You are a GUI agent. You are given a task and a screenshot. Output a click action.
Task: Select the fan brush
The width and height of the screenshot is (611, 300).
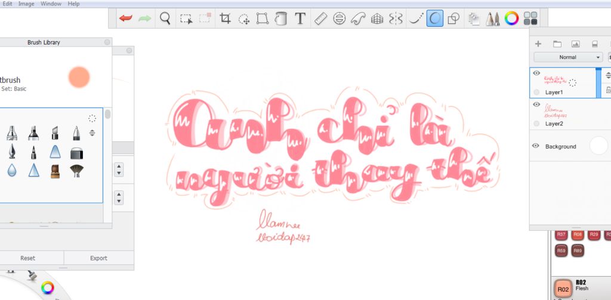[x=77, y=171]
